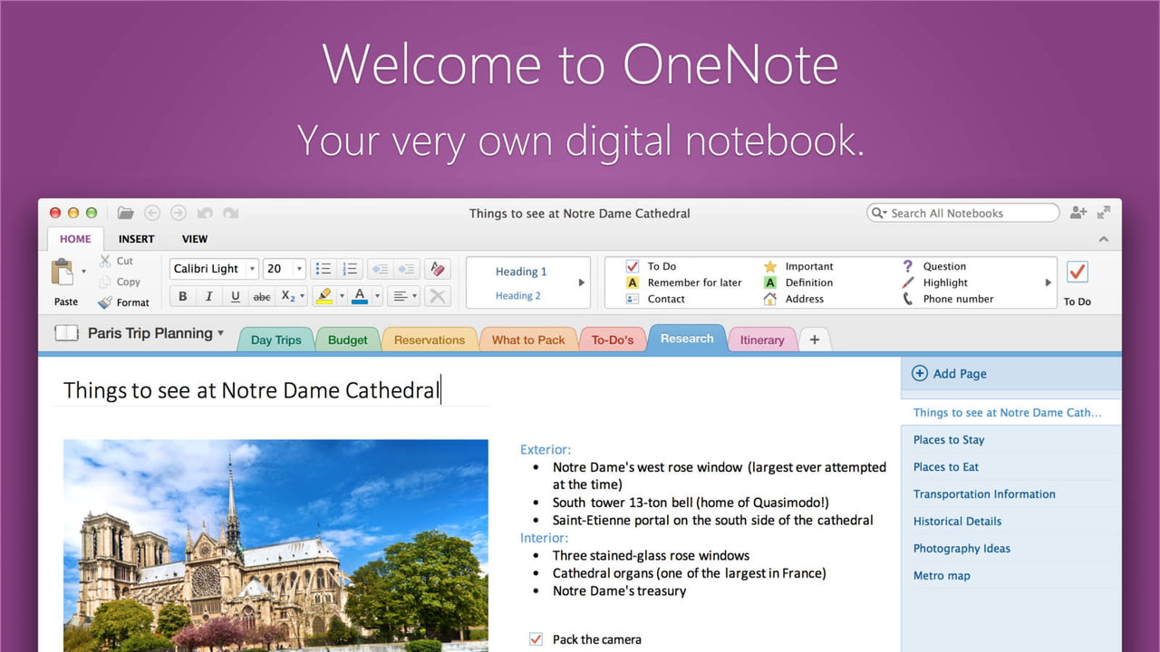Viewport: 1160px width, 652px height.
Task: Switch to the INSERT ribbon tab
Action: coord(136,239)
